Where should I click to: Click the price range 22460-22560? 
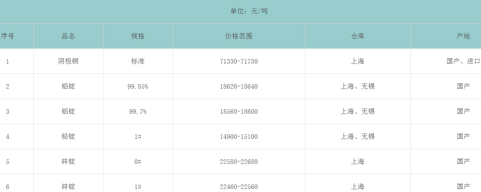tap(239, 187)
